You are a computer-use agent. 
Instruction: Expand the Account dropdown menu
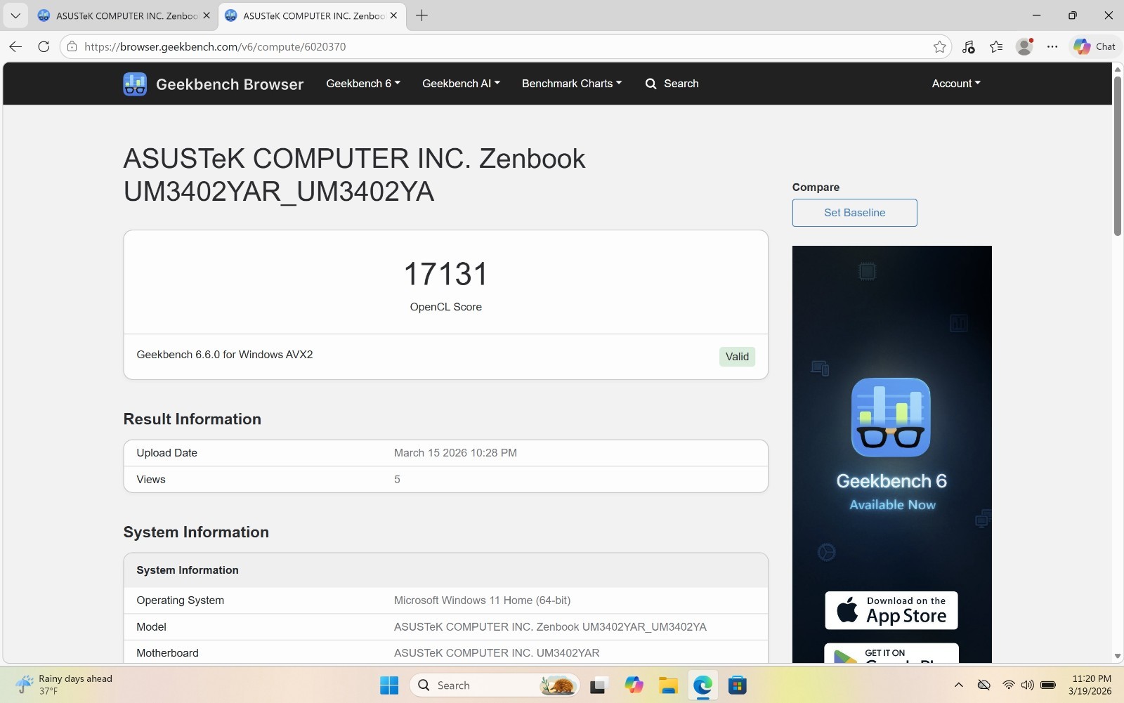pos(955,84)
